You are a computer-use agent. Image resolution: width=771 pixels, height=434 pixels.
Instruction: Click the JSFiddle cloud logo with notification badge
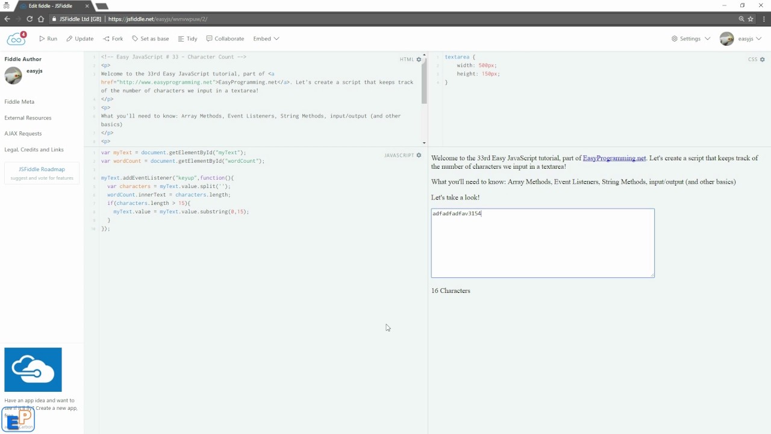[17, 39]
